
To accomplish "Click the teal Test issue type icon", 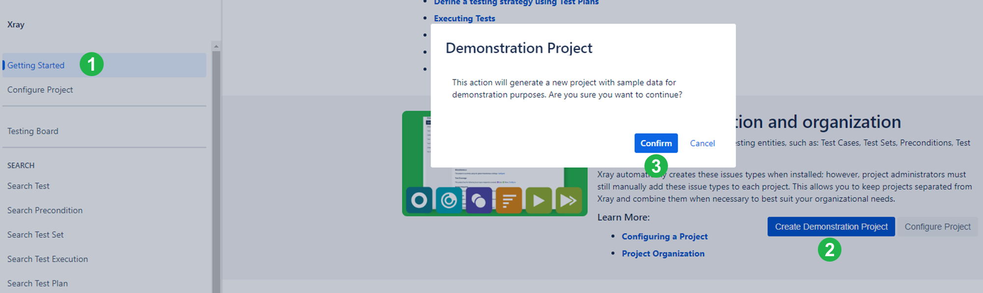I will click(419, 200).
